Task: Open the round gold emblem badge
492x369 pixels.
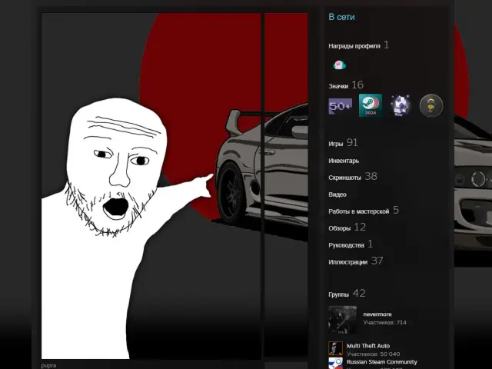Action: [x=431, y=106]
